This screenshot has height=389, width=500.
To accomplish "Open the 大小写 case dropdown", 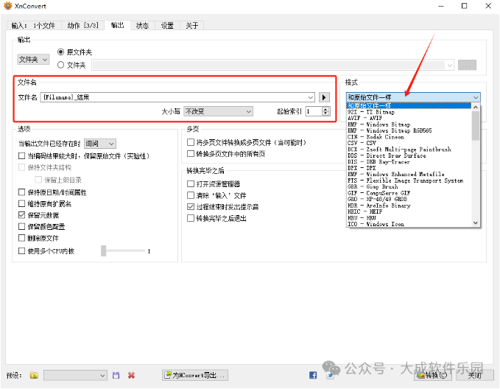I will pyautogui.click(x=218, y=111).
